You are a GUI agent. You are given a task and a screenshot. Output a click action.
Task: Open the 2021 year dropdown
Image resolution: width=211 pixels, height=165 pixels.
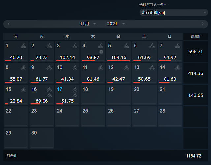click(x=116, y=24)
